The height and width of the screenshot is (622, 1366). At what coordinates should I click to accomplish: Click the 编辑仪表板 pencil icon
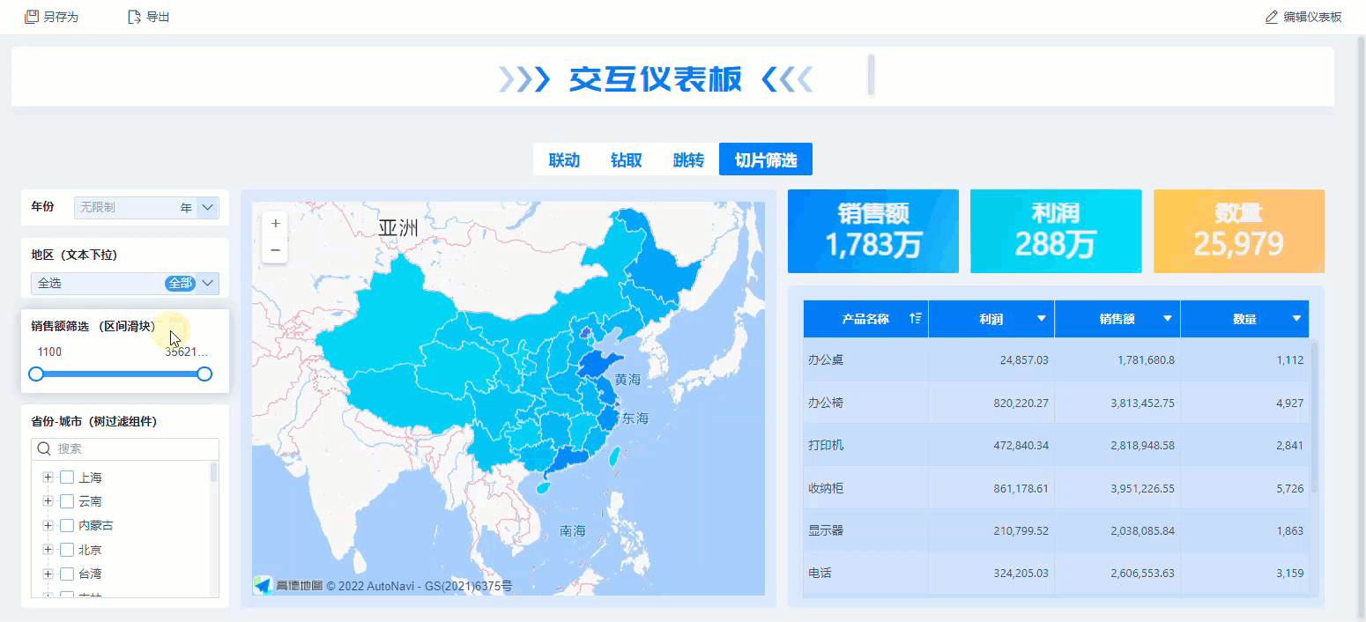pyautogui.click(x=1272, y=17)
